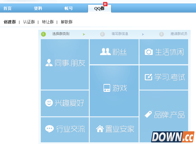This screenshot has height=144, width=196.
Task: Click the game console icon on 游戏 tile
Action: pos(107,88)
